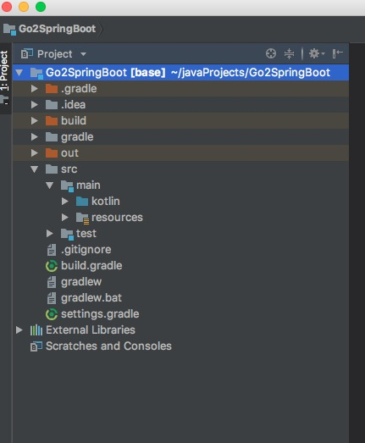This screenshot has height=443, width=365.
Task: Click the Go2SpringBoot breadcrumb label
Action: (x=58, y=29)
